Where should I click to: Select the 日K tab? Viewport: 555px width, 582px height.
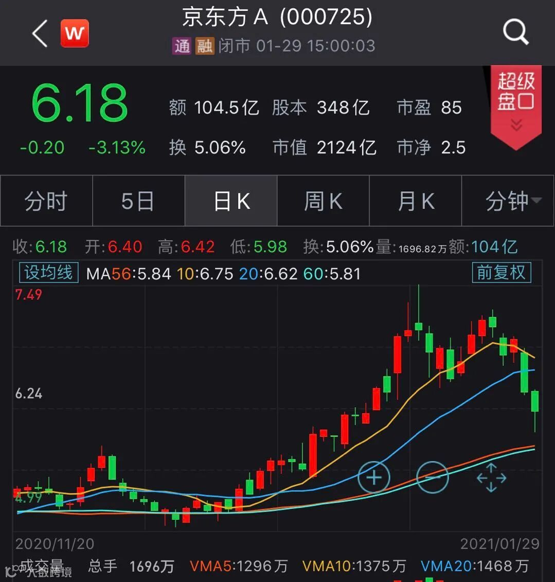point(231,201)
